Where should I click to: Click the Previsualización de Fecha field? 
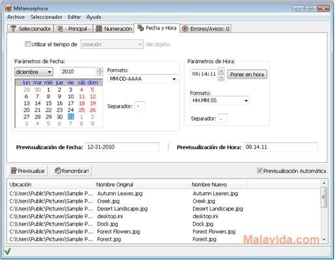click(122, 147)
